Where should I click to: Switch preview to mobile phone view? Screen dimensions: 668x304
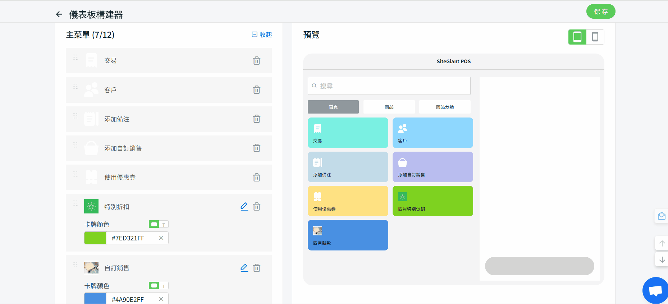tap(595, 37)
